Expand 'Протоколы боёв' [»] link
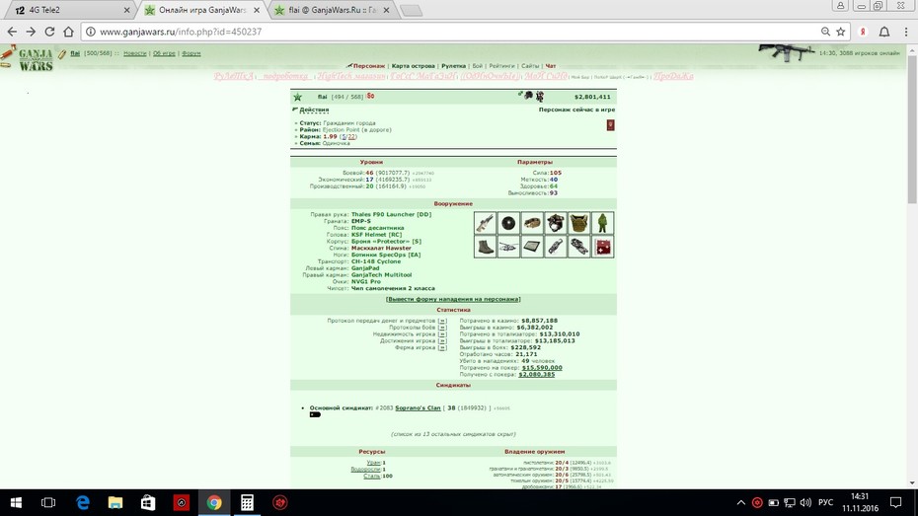The width and height of the screenshot is (918, 516). pos(442,328)
